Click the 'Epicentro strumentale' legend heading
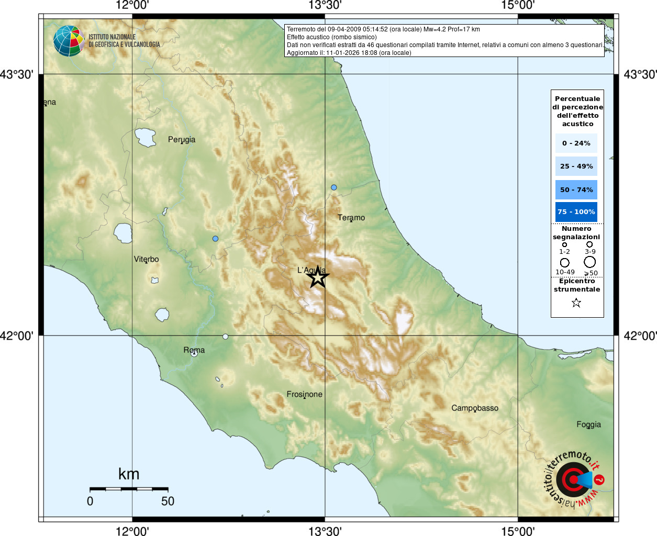The height and width of the screenshot is (536, 657). pos(577,285)
